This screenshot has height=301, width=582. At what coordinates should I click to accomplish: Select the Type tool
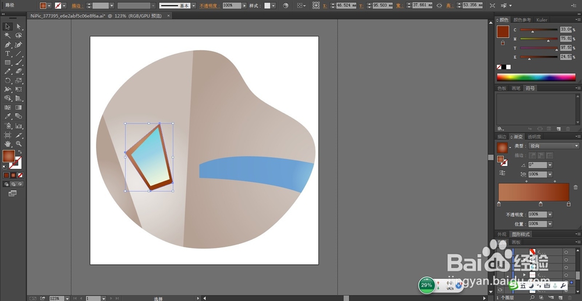[x=8, y=54]
